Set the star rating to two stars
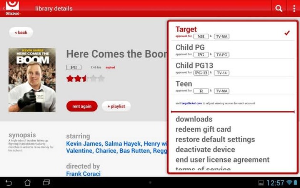The height and width of the screenshot is (188, 300). (78, 78)
